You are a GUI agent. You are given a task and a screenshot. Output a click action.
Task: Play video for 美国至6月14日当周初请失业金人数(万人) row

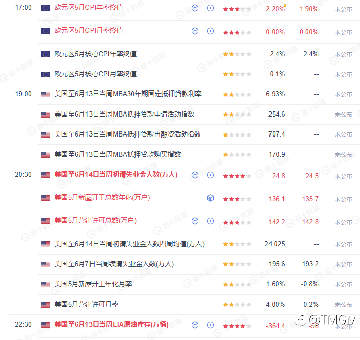tap(210, 175)
